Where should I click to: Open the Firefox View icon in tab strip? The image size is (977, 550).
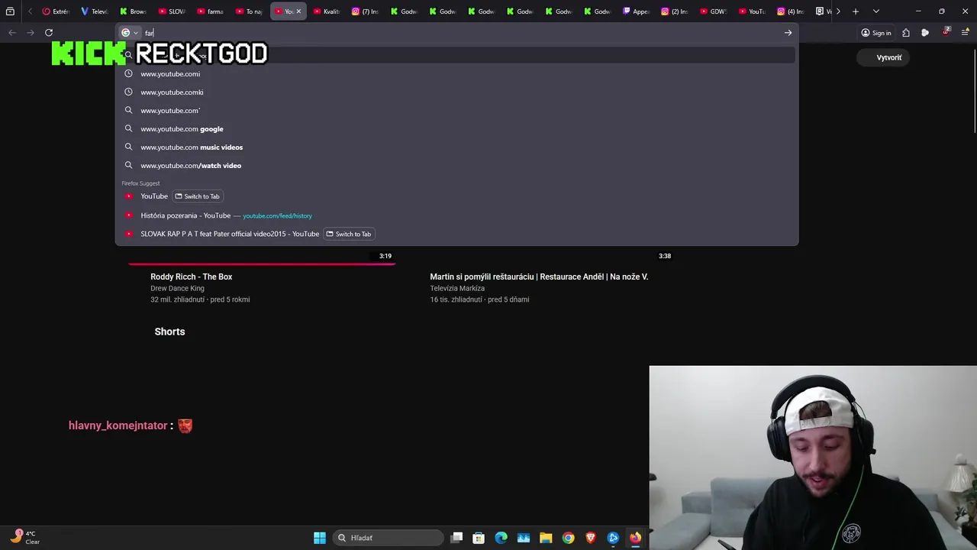pyautogui.click(x=10, y=11)
